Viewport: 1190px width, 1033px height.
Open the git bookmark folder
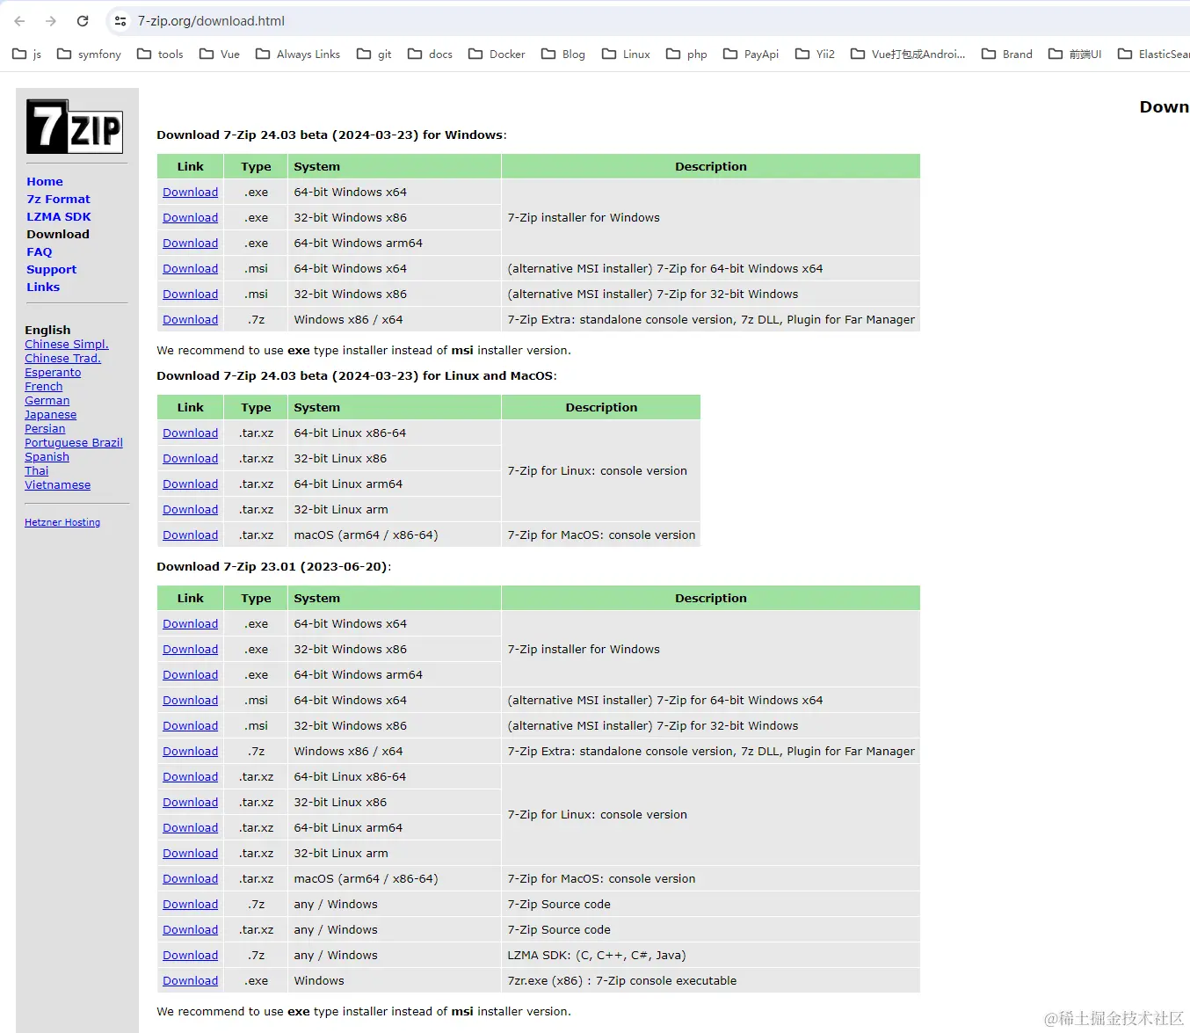(374, 55)
